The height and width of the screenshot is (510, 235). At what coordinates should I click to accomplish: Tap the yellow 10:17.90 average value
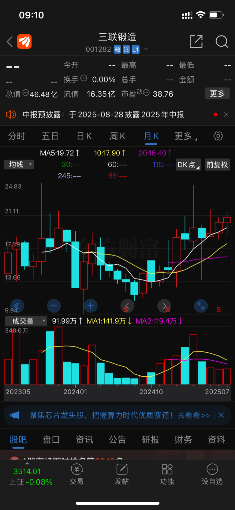point(110,153)
